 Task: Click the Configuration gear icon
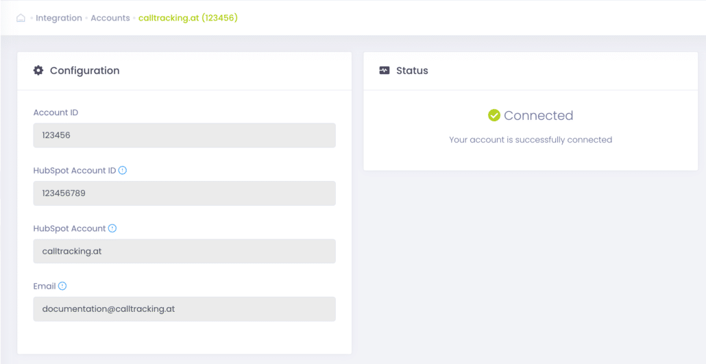38,71
